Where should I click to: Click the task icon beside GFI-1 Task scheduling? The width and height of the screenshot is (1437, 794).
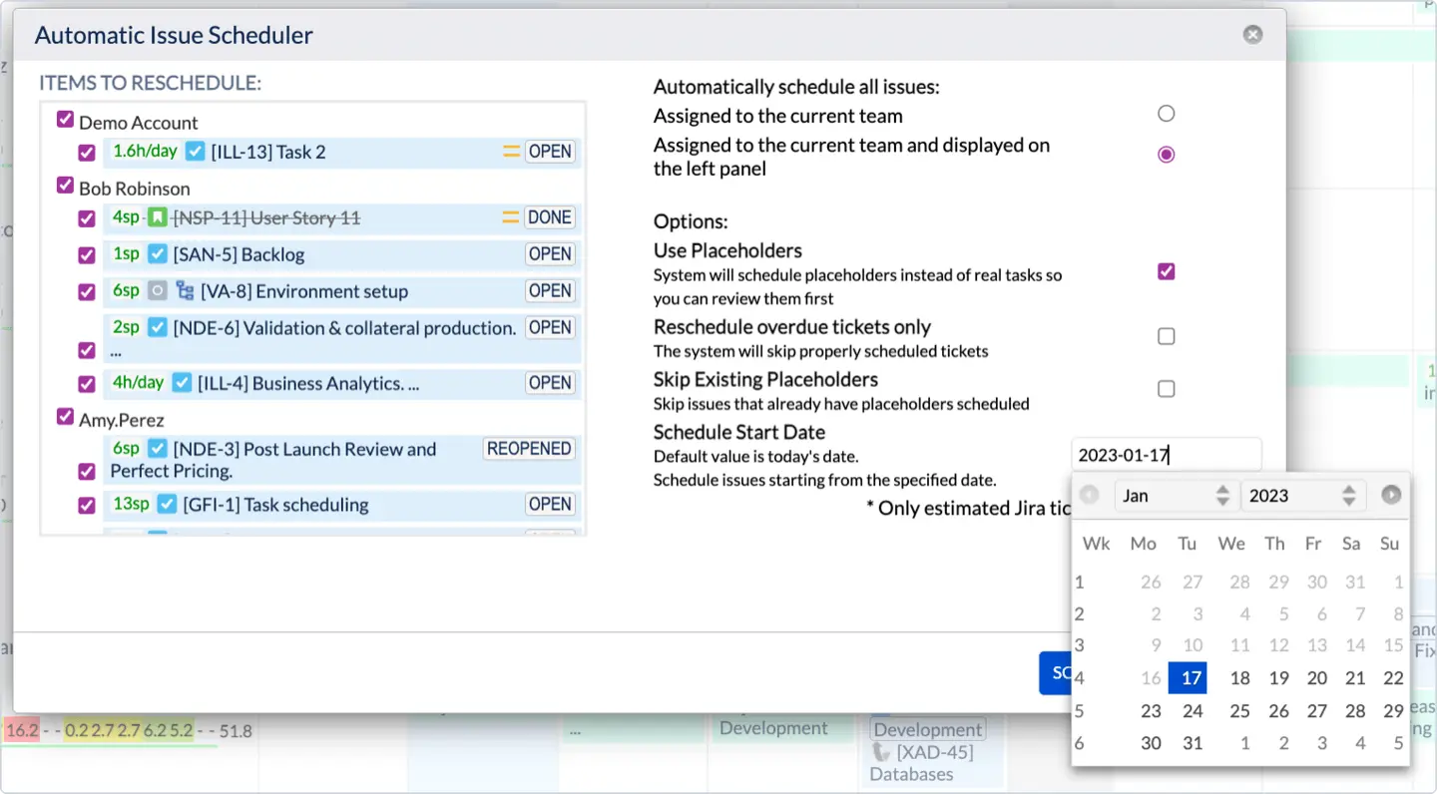[167, 505]
